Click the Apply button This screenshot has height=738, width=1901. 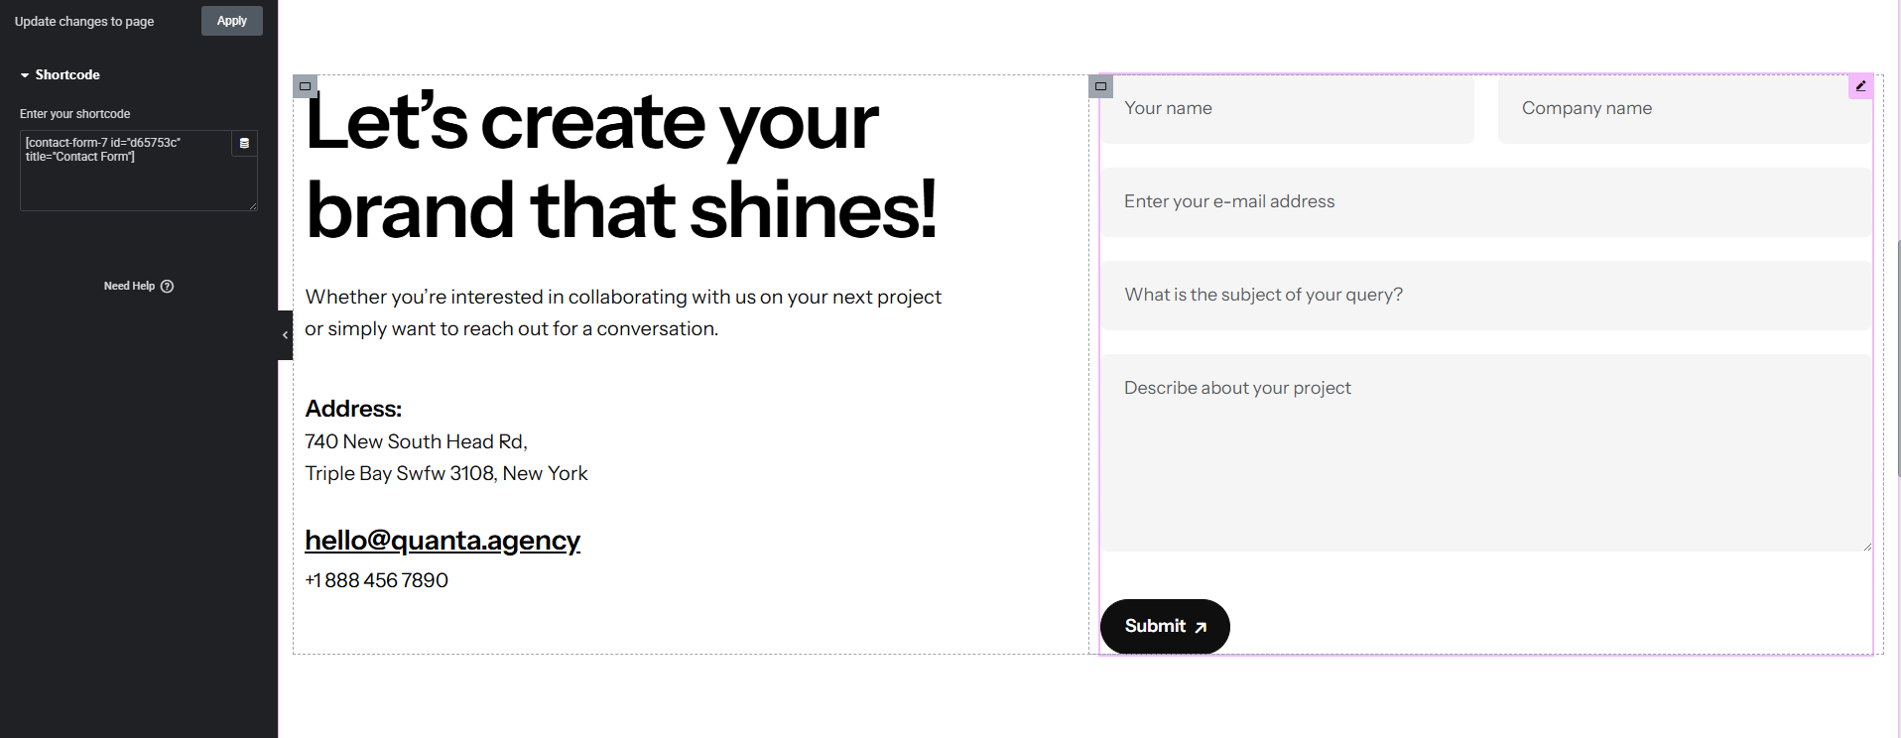click(232, 21)
